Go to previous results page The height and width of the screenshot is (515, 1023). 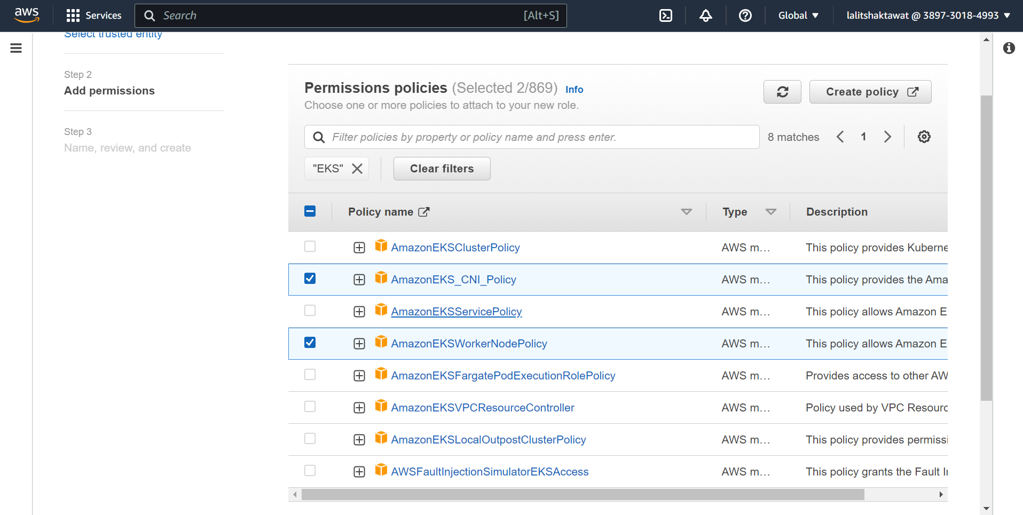[x=840, y=137]
